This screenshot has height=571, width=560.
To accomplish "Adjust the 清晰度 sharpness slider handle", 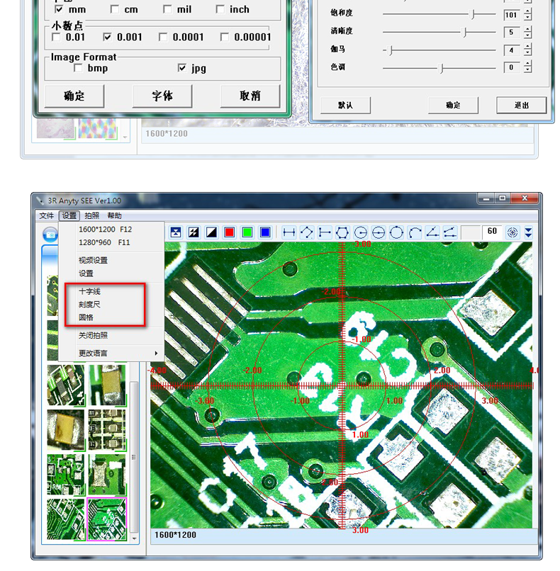I will coord(465,33).
